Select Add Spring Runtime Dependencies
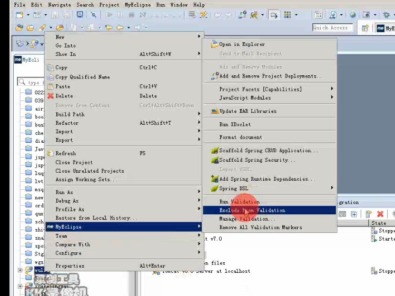Image resolution: width=395 pixels, height=296 pixels. (x=270, y=179)
